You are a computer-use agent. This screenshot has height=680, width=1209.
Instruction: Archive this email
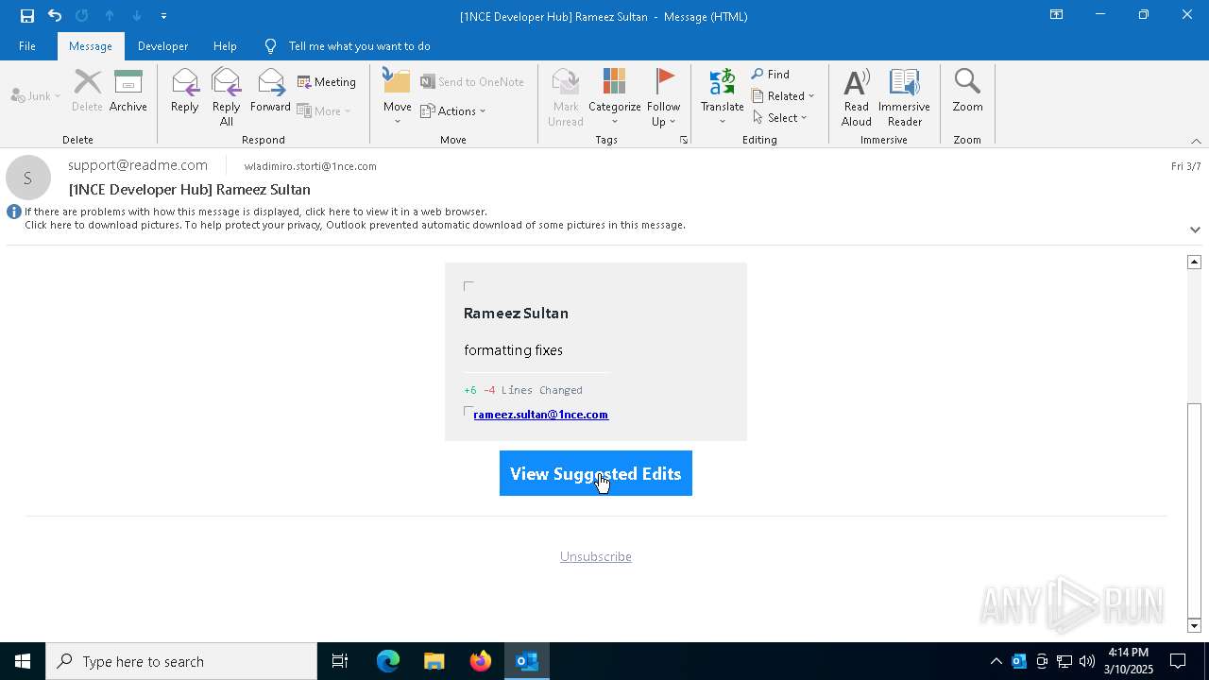(128, 92)
